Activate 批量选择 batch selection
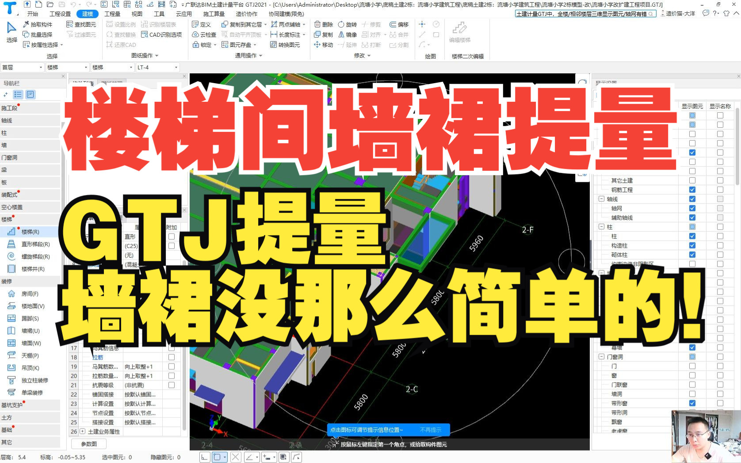This screenshot has width=741, height=463. [x=37, y=34]
